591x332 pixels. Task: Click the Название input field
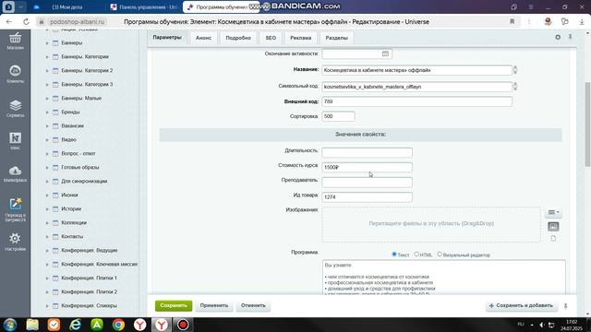[416, 70]
